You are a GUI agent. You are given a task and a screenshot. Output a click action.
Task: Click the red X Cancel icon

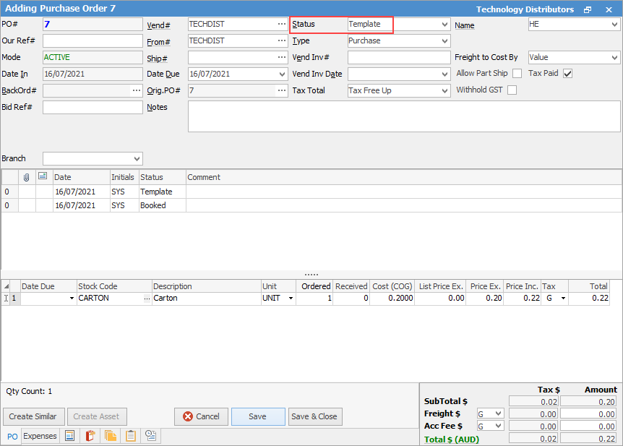(x=188, y=416)
